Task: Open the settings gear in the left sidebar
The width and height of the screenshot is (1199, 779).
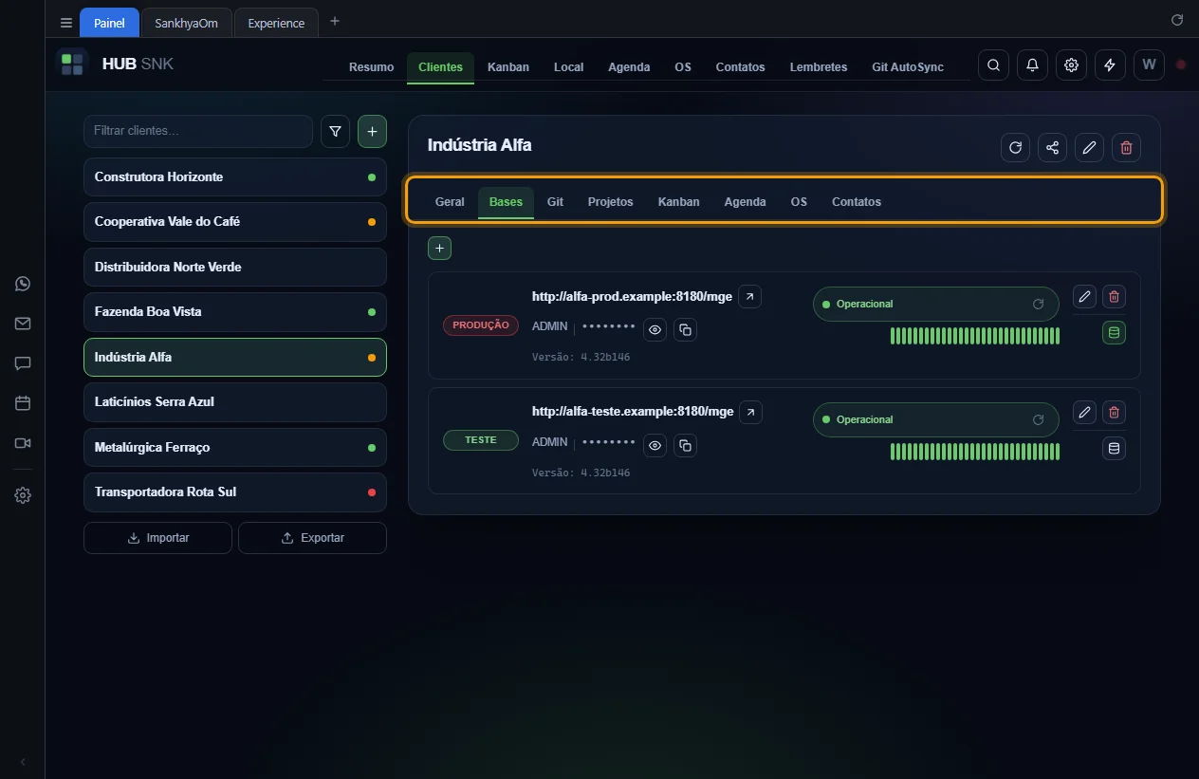Action: pos(23,495)
